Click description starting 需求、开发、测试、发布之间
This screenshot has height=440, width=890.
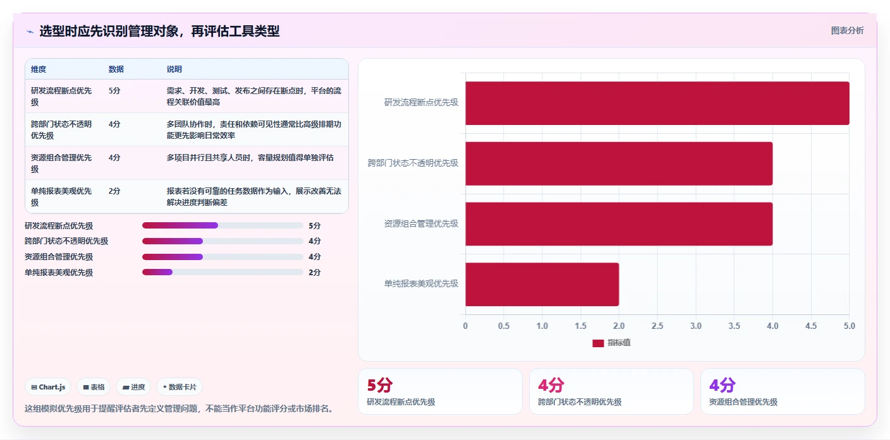[254, 96]
